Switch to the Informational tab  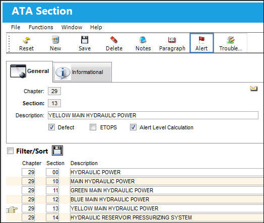(x=82, y=72)
